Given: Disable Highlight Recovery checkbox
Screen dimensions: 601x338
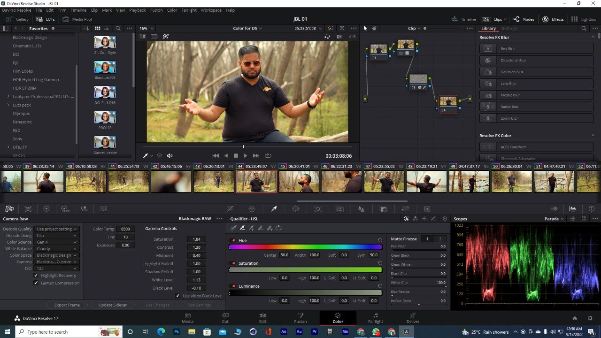Looking at the screenshot, I should (x=36, y=276).
